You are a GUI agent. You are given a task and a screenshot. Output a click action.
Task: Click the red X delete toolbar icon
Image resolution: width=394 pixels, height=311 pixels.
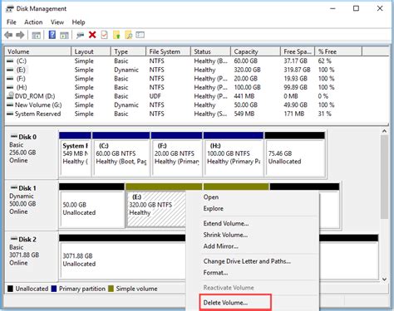click(x=92, y=35)
